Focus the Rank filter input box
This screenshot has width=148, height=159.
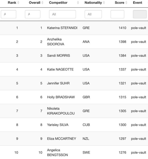pyautogui.click(x=8, y=14)
